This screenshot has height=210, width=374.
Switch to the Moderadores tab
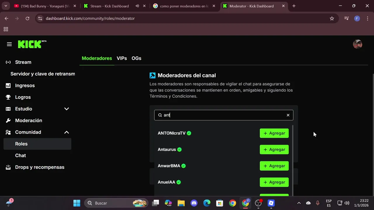coord(97,58)
